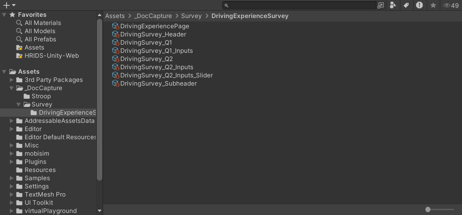Expand the mobisim folder
The height and width of the screenshot is (215, 462).
tap(11, 154)
